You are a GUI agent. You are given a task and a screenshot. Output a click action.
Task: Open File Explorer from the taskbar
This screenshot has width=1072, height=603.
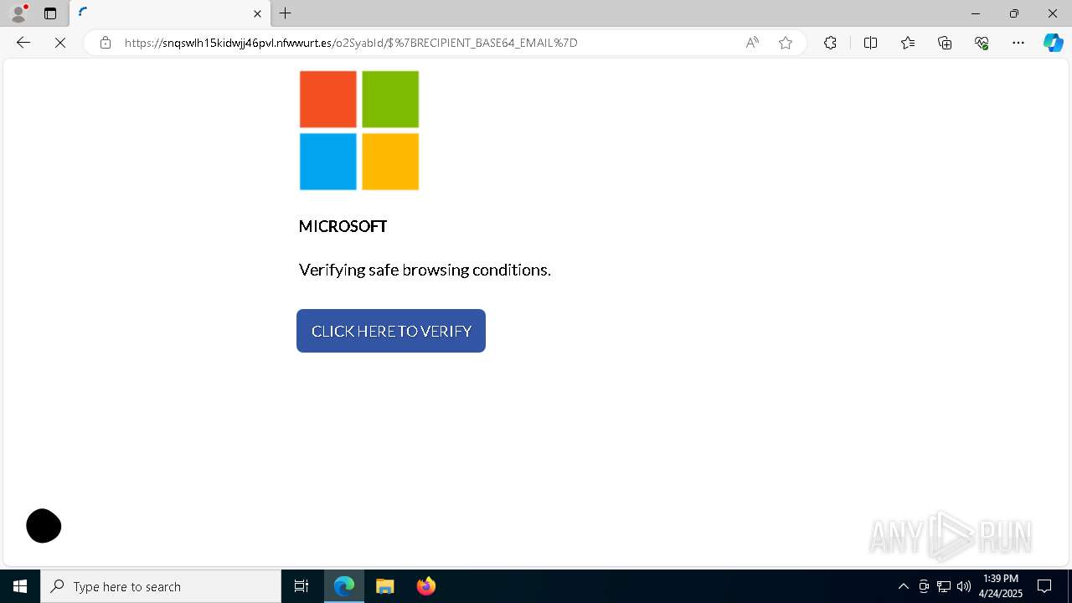385,586
